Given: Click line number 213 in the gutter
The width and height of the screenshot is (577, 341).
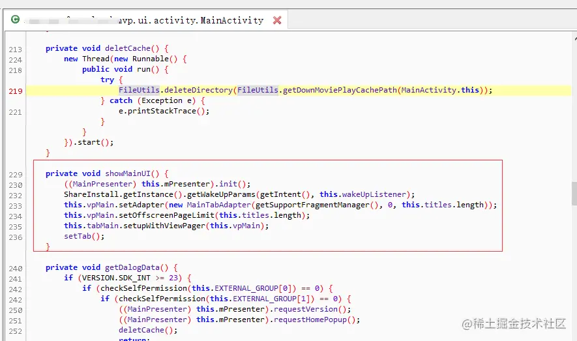Looking at the screenshot, I should [x=16, y=50].
